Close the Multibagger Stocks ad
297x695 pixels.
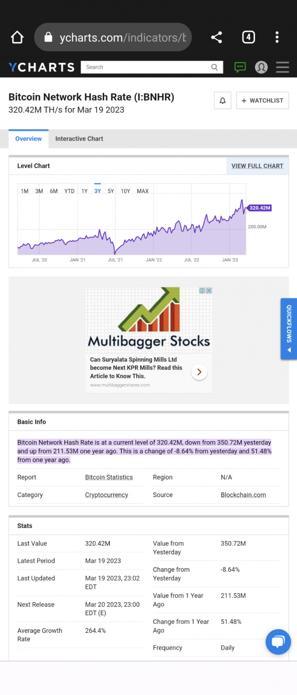209,291
